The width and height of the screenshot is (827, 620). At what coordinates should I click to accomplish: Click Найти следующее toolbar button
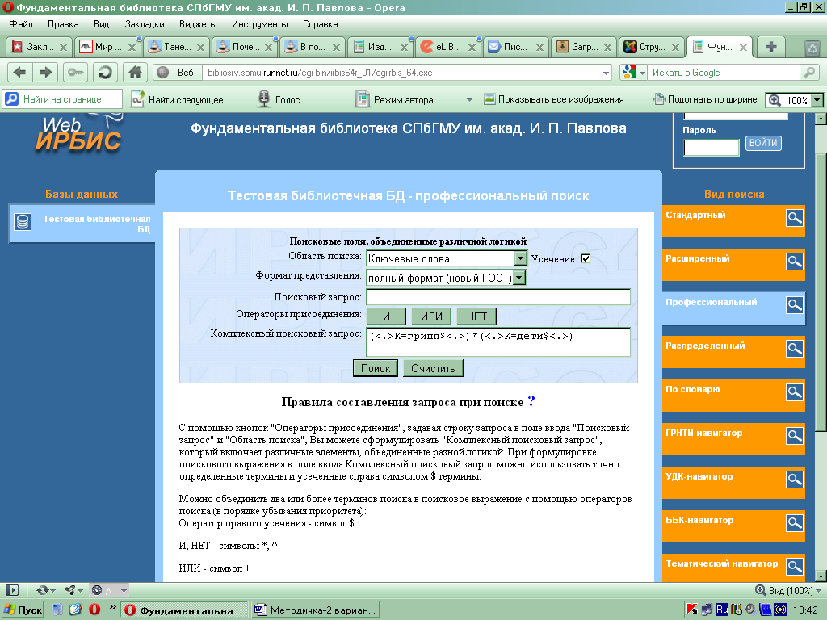pos(178,99)
